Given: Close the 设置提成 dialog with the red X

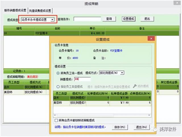Looking at the screenshot, I should 150,39.
